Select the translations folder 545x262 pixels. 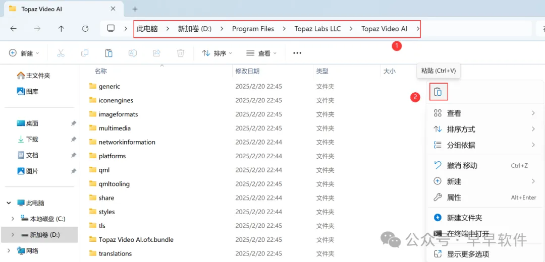pos(115,253)
